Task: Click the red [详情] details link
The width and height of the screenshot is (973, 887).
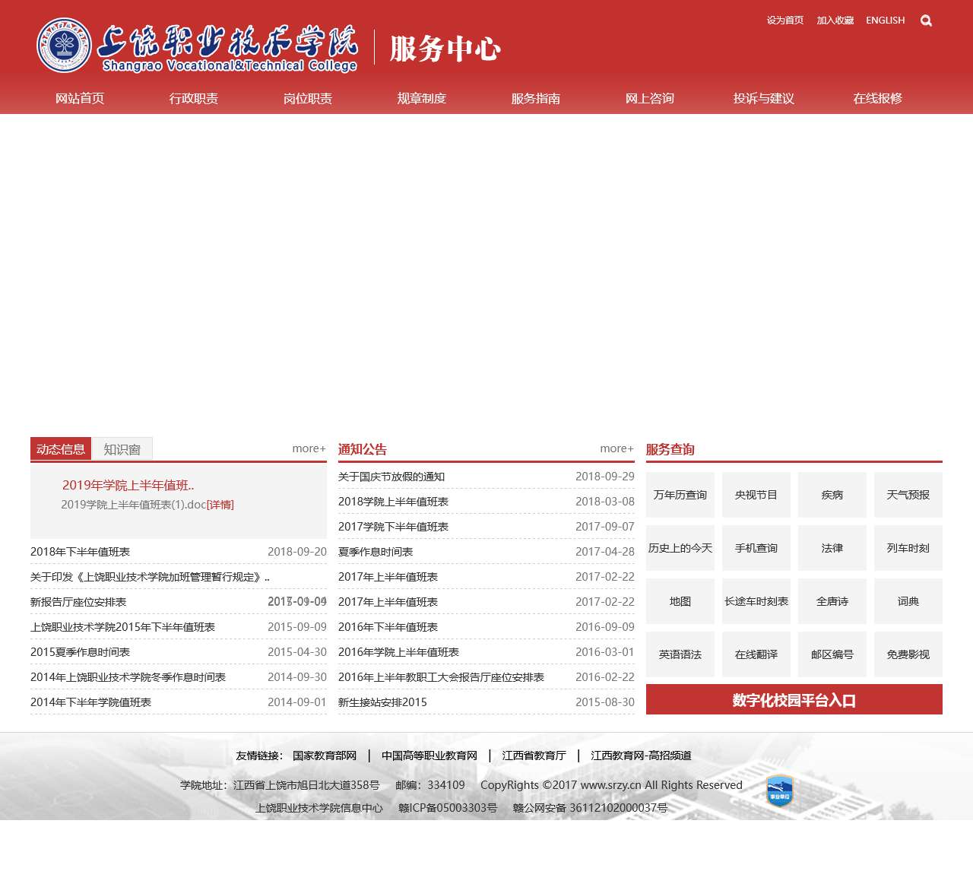Action: tap(220, 505)
